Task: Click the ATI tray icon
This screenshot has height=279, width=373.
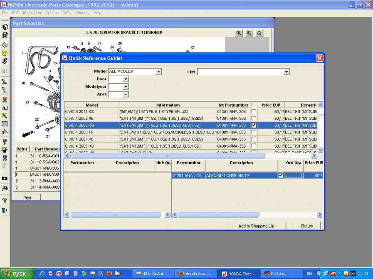Action: [333, 274]
